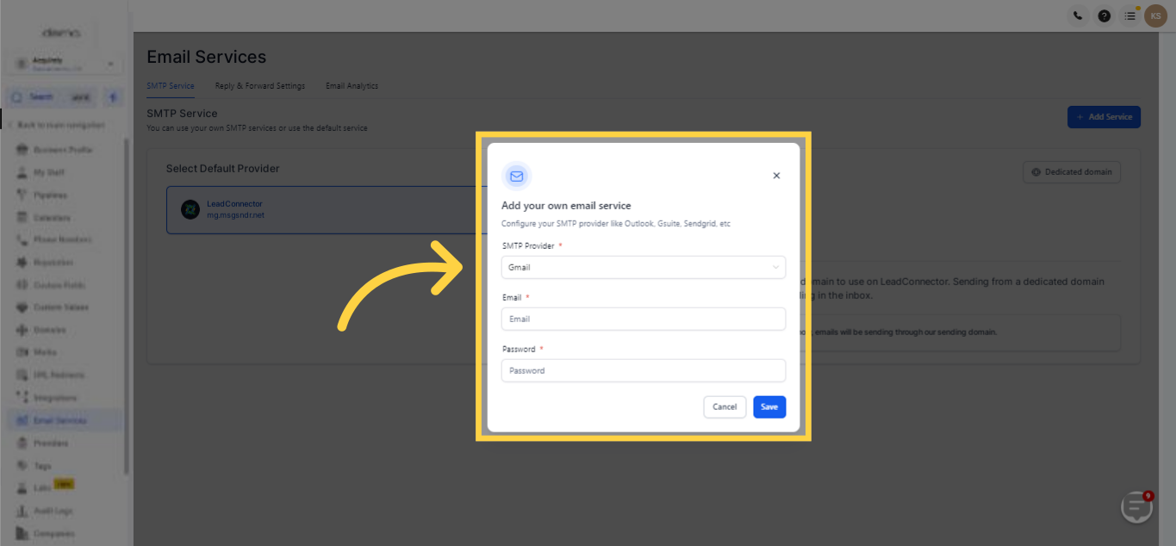
Task: Open the Dedicated domain option
Action: [1072, 172]
